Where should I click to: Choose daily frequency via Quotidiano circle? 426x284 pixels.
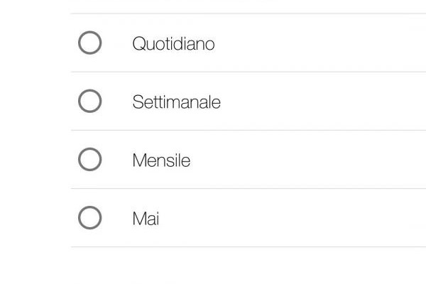[89, 43]
